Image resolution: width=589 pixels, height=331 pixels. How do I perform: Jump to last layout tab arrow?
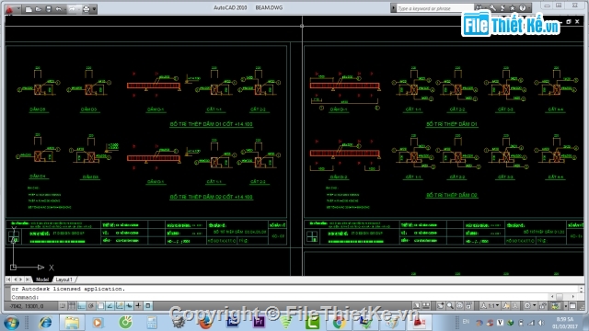click(28, 280)
